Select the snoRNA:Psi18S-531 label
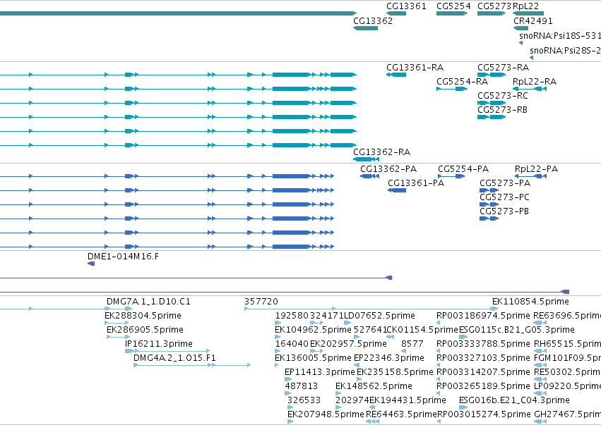 pyautogui.click(x=560, y=35)
